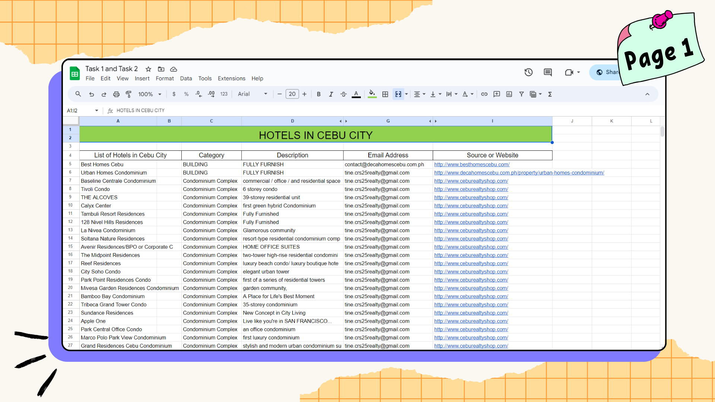Click the create filter funnel icon
This screenshot has height=402, width=715.
pyautogui.click(x=521, y=94)
